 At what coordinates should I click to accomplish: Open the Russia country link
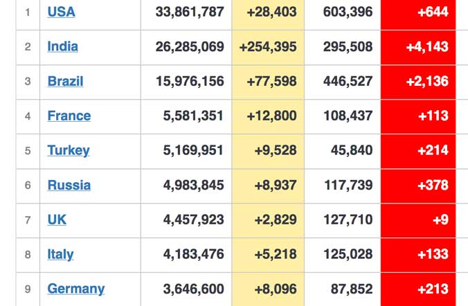pyautogui.click(x=69, y=185)
